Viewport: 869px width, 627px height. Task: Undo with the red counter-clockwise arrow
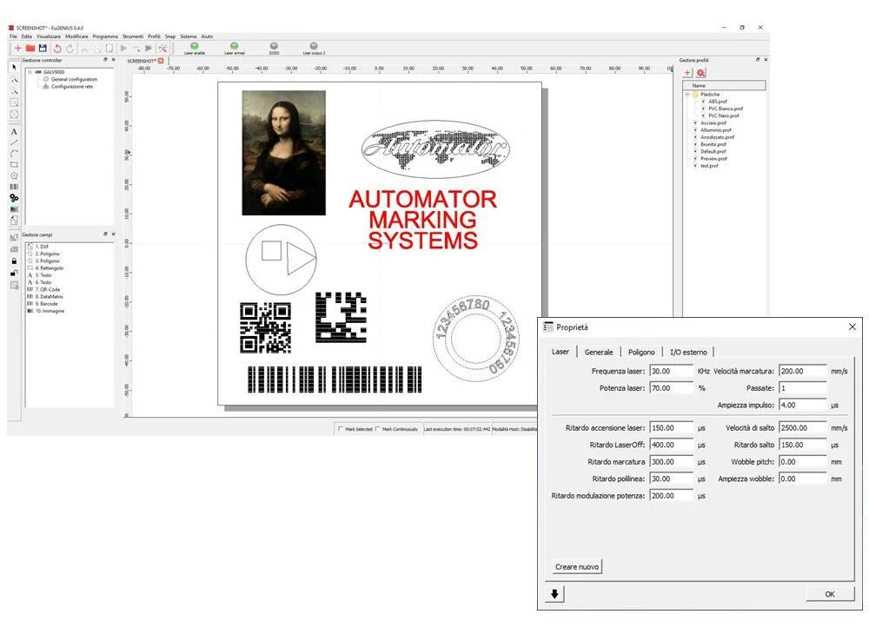coord(57,49)
